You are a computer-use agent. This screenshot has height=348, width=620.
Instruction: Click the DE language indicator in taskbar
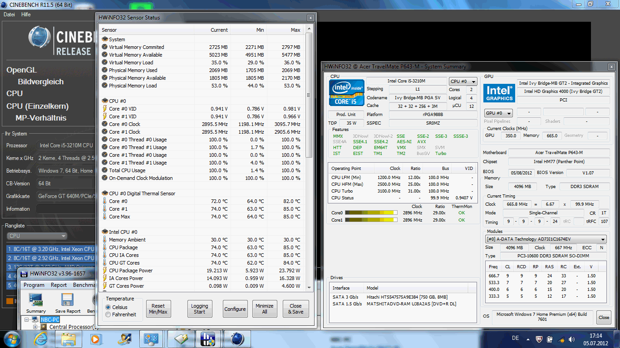point(516,338)
